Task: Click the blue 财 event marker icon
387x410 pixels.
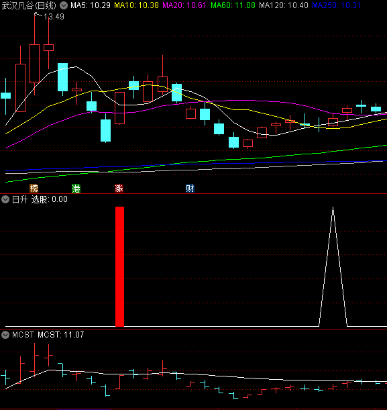Action: [x=190, y=189]
